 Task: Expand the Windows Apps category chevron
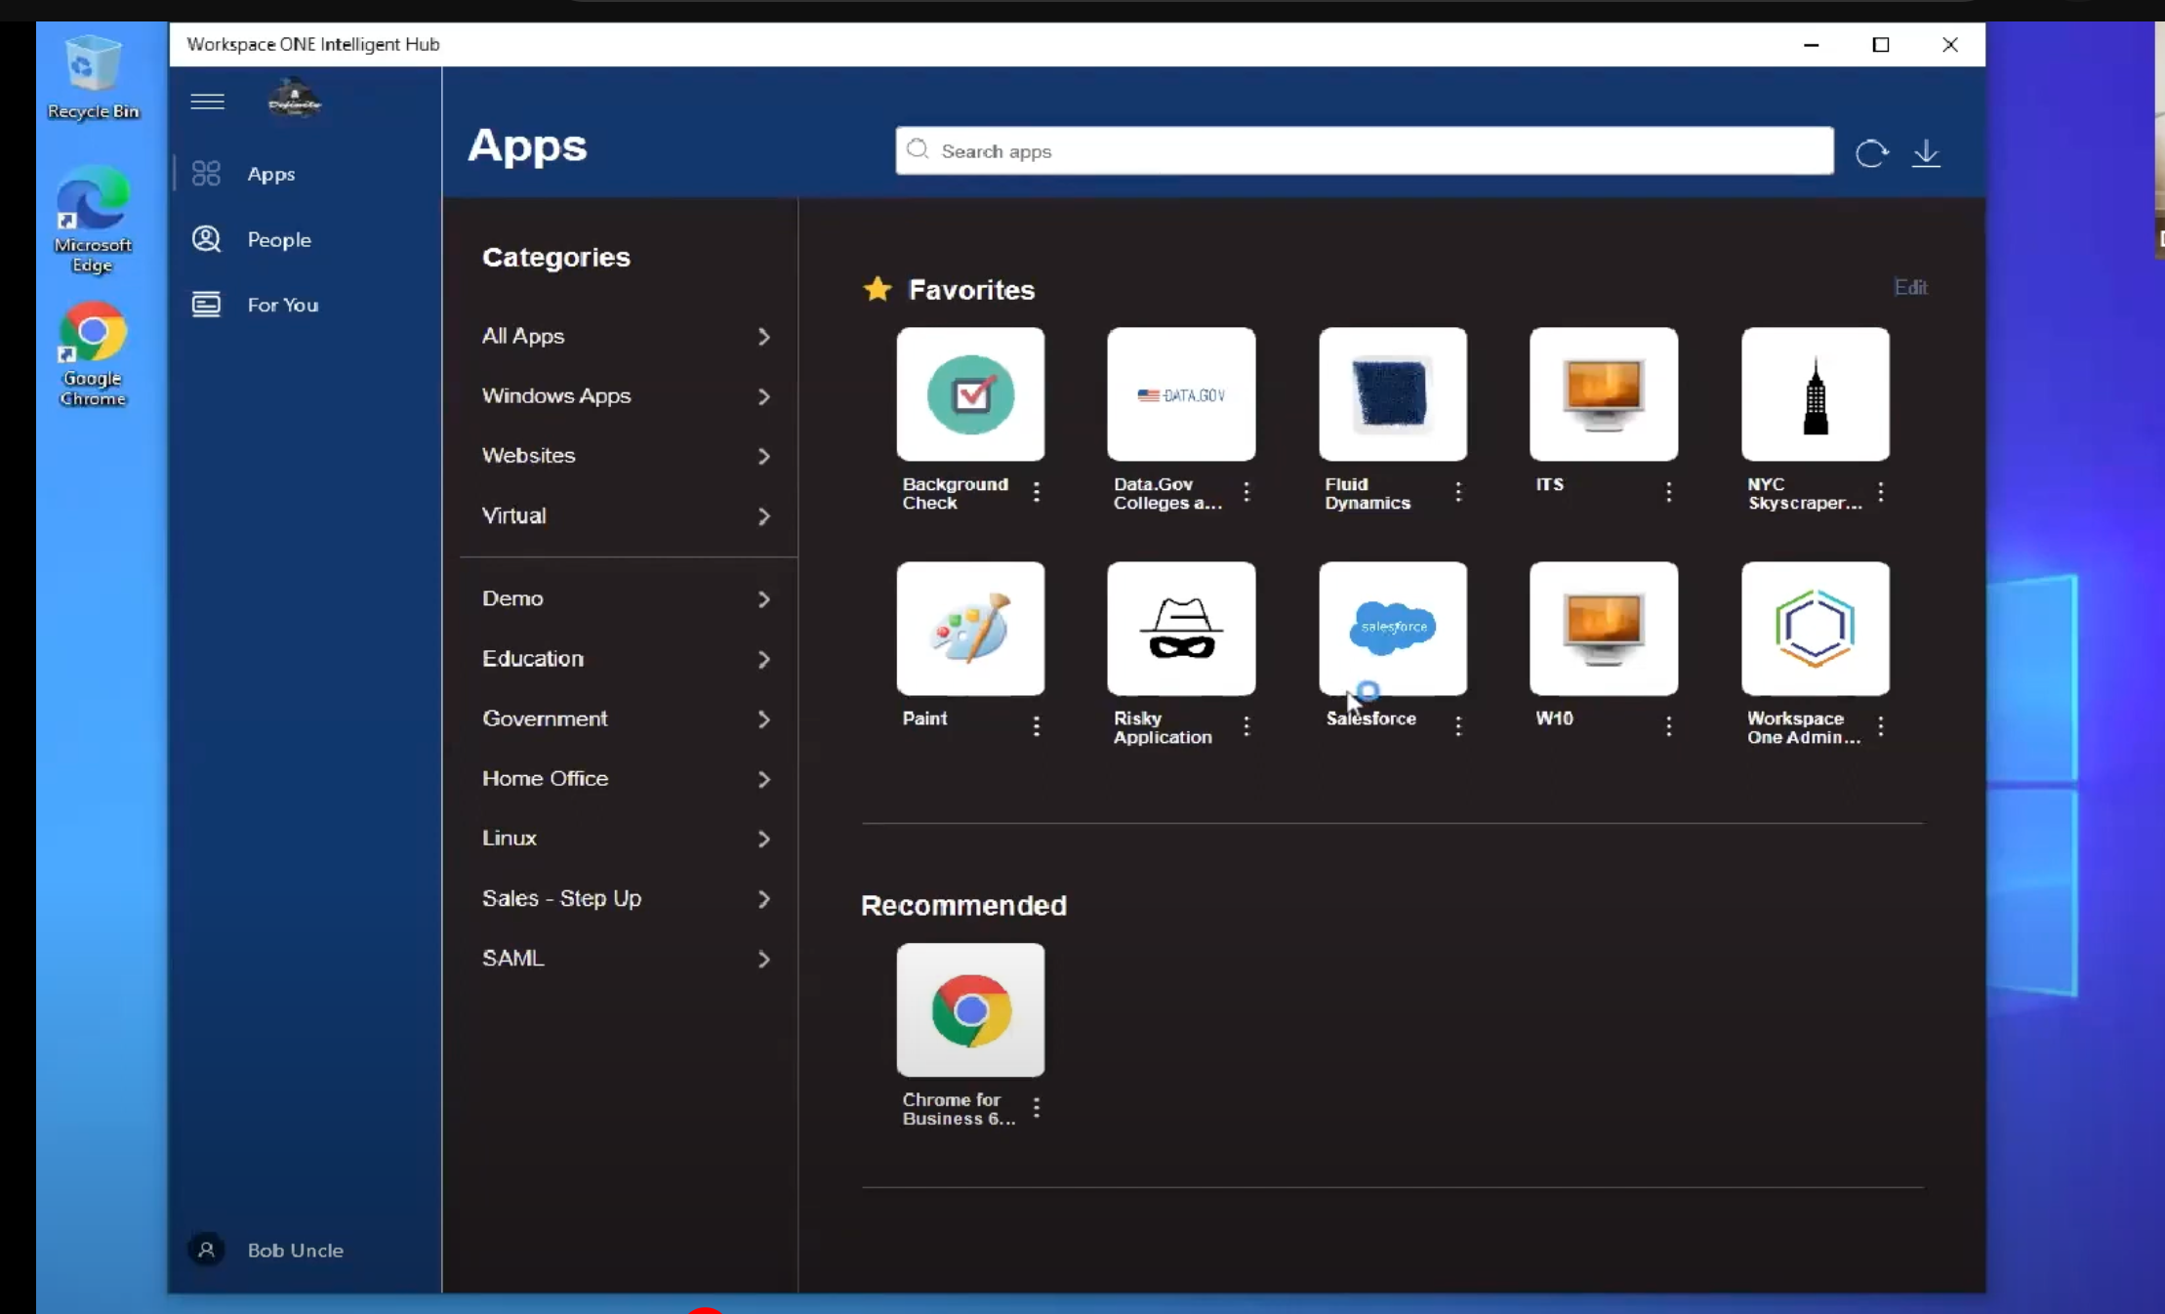point(763,396)
